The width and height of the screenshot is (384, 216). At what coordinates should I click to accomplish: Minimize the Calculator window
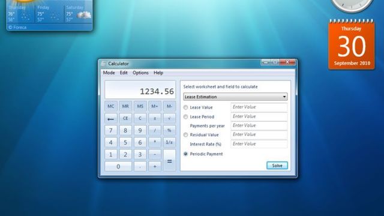coord(266,62)
